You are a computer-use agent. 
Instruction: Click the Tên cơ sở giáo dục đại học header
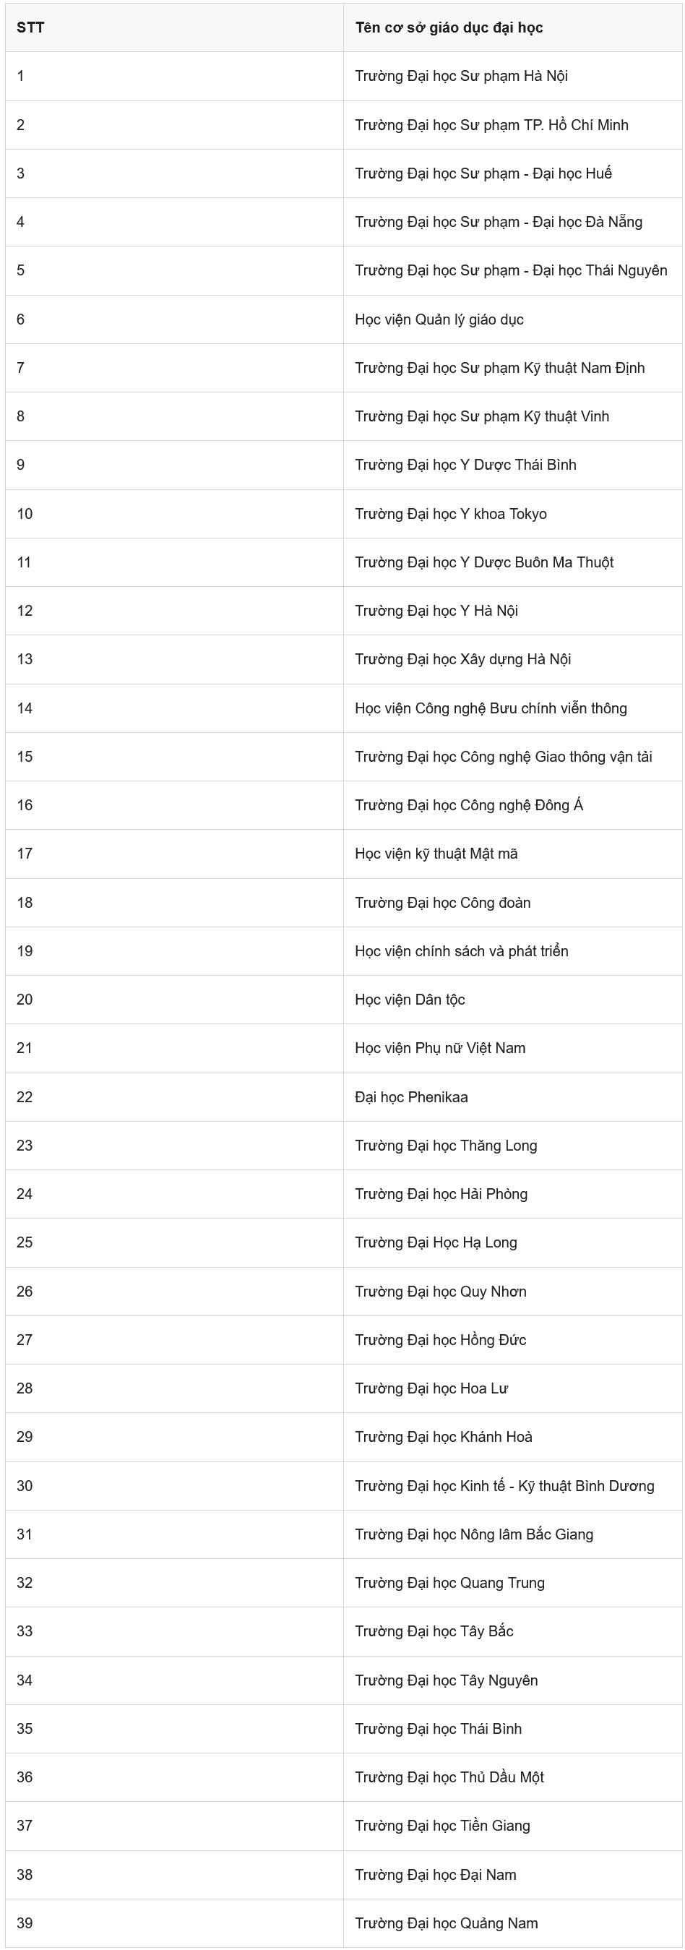pyautogui.click(x=449, y=28)
